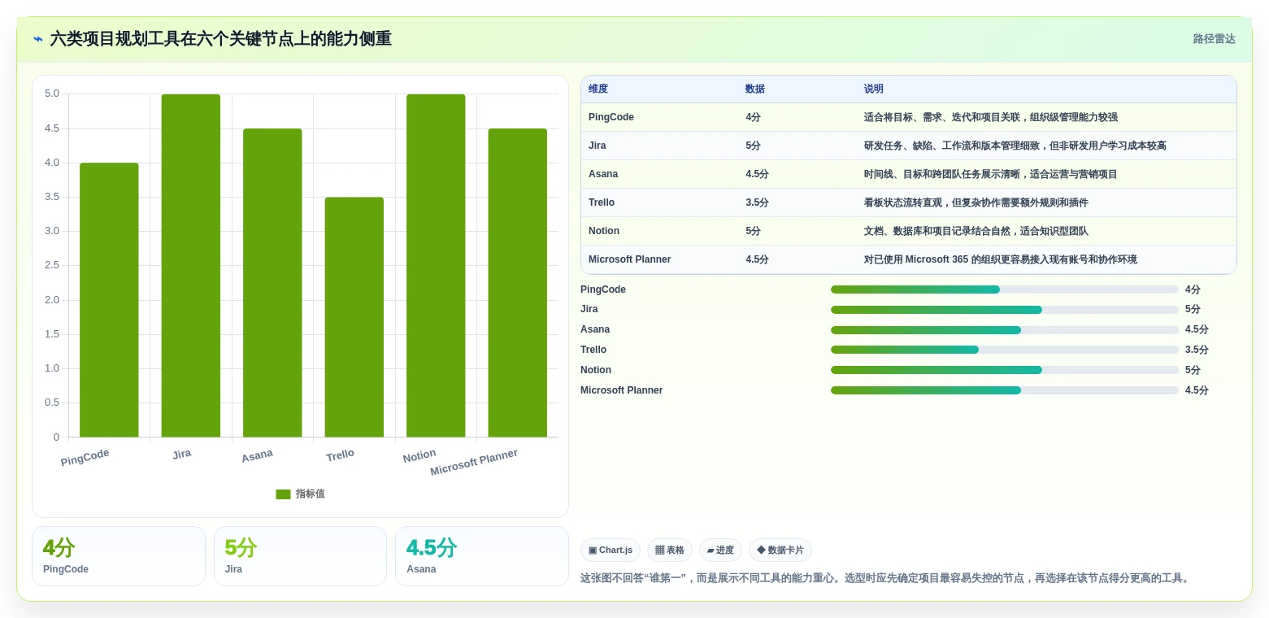
Task: Open the 4分 PingCode data card
Action: pos(119,556)
